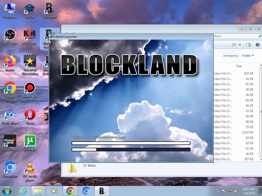Click the upper progress bar in Blockland Launcher
The image size is (262, 196).
click(131, 143)
